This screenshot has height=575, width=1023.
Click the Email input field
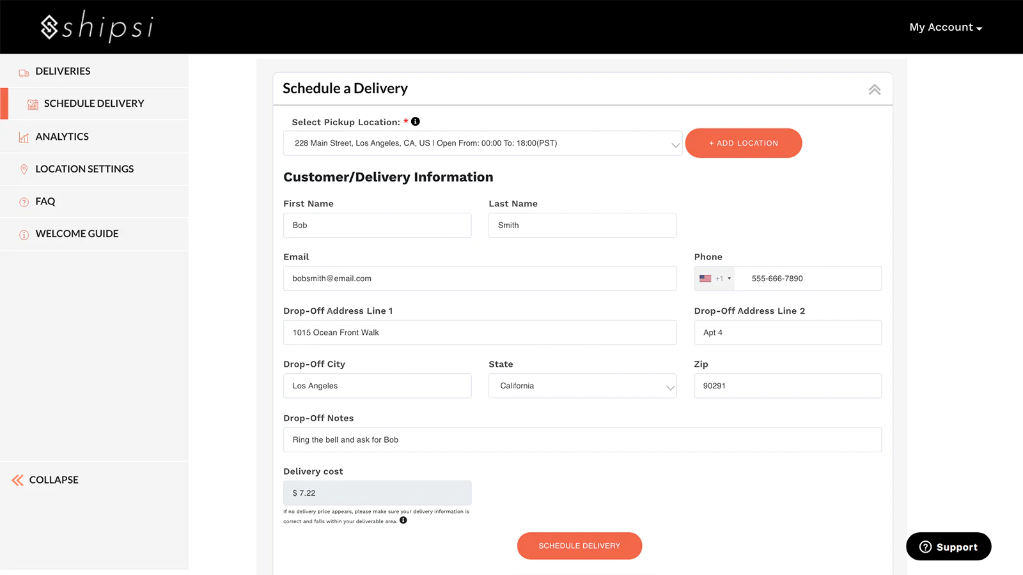coord(480,279)
